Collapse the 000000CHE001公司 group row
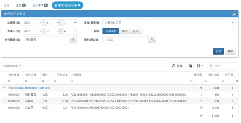Viewport: 241px width, 123px height. [x=4, y=88]
